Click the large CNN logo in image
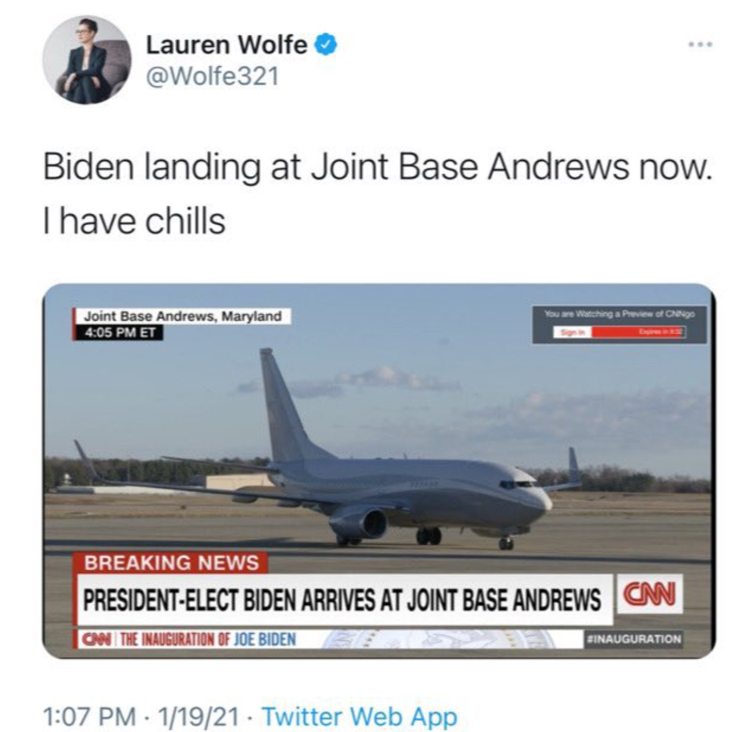 click(650, 595)
